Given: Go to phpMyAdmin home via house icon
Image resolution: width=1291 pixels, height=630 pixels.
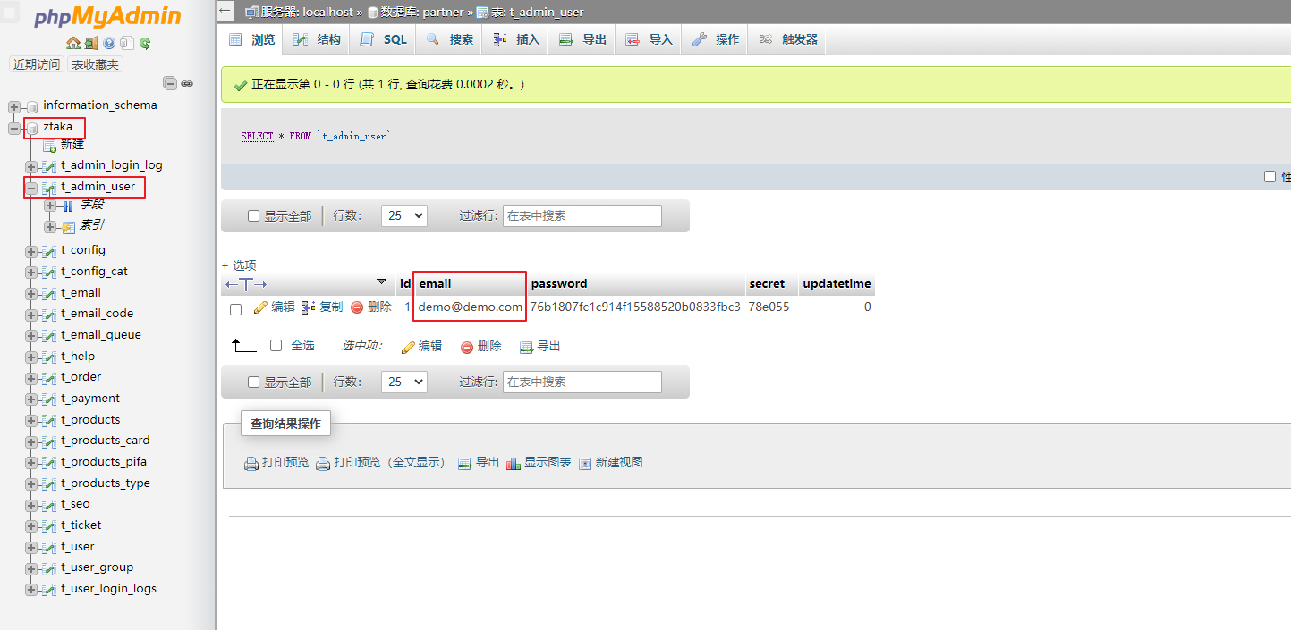Looking at the screenshot, I should pos(73,43).
